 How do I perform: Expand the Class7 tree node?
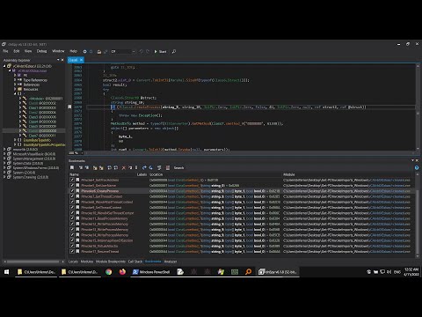pos(20,136)
